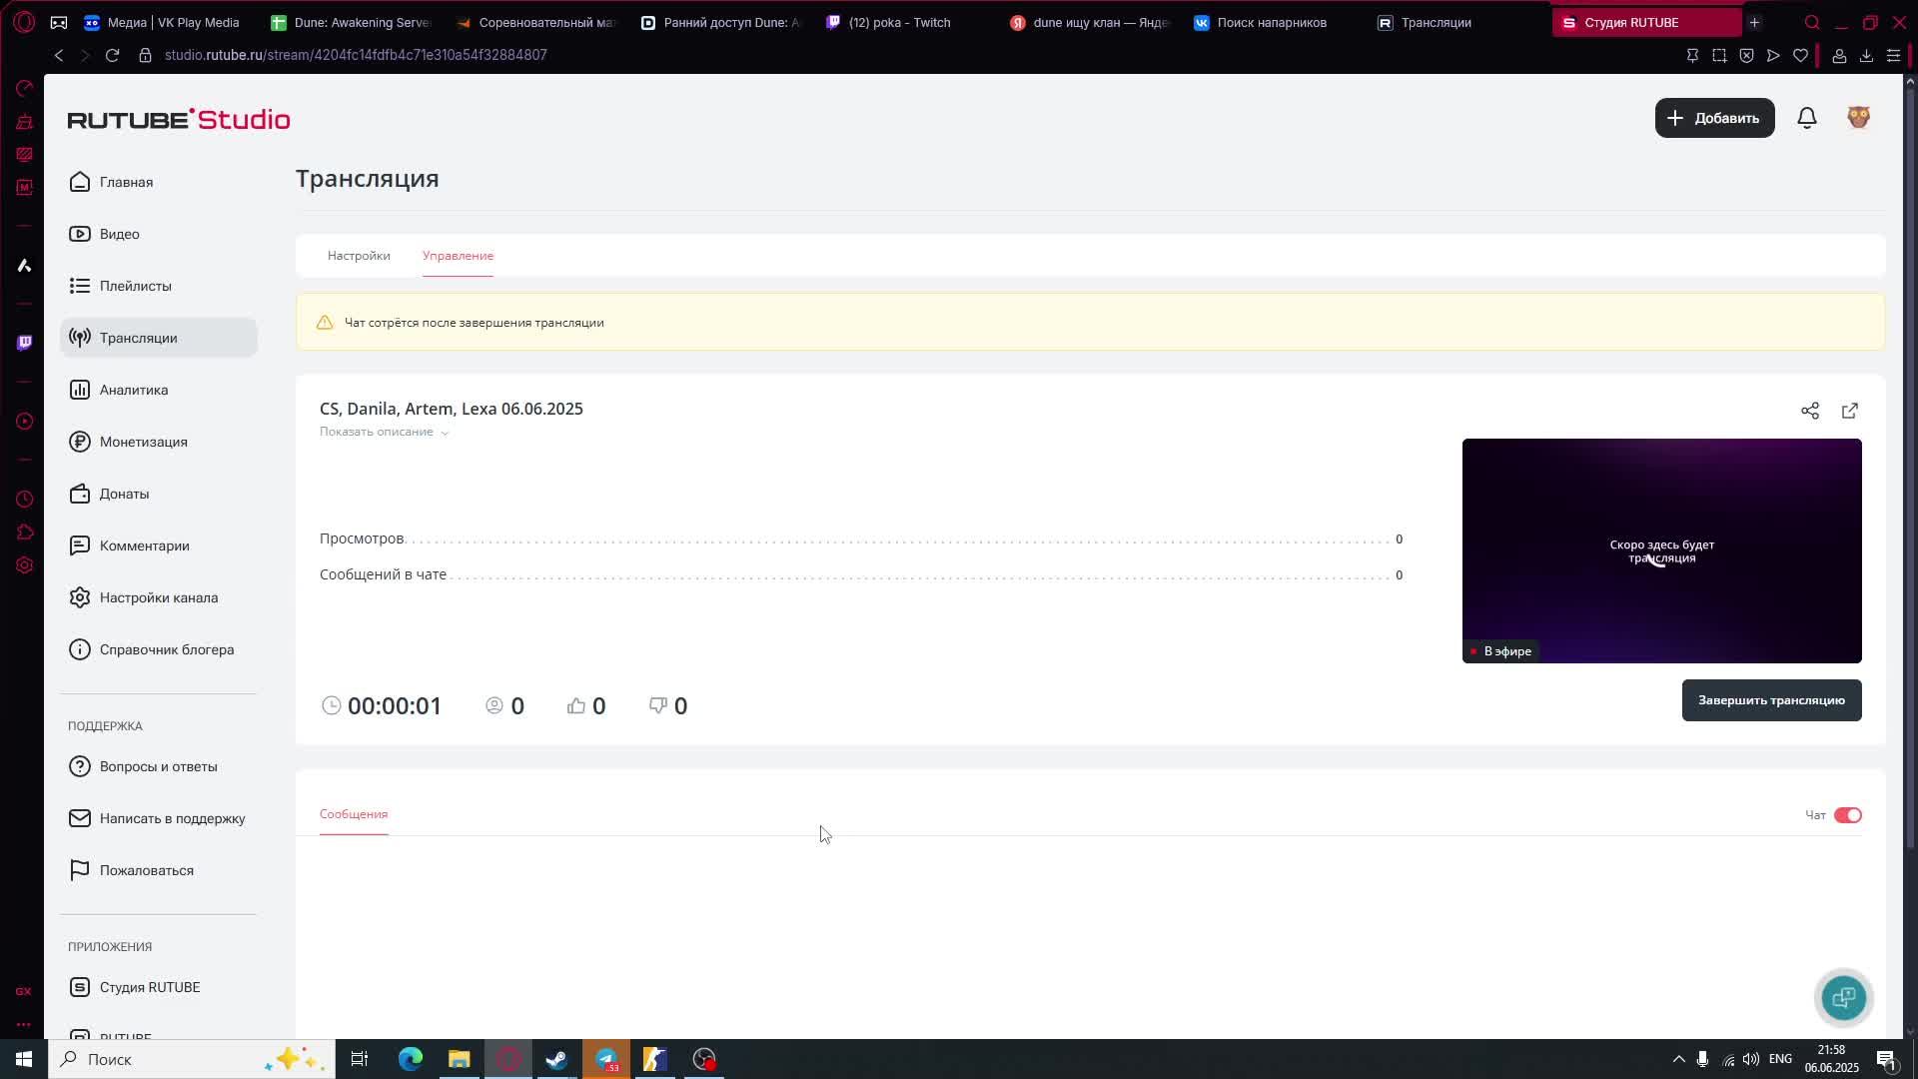This screenshot has height=1079, width=1918.
Task: Click the browser address bar URL
Action: coord(356,55)
